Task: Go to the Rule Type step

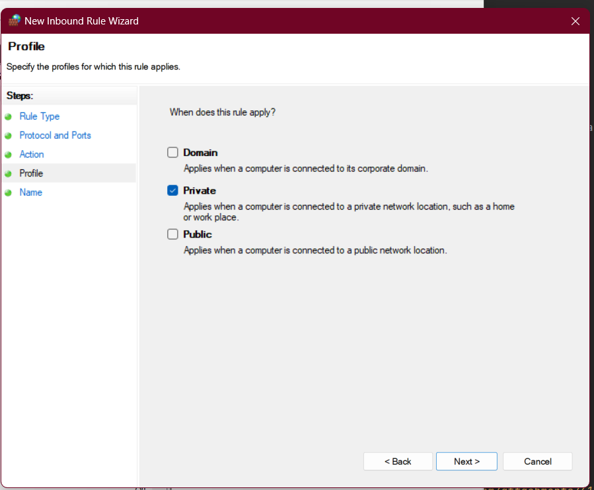Action: pos(40,116)
